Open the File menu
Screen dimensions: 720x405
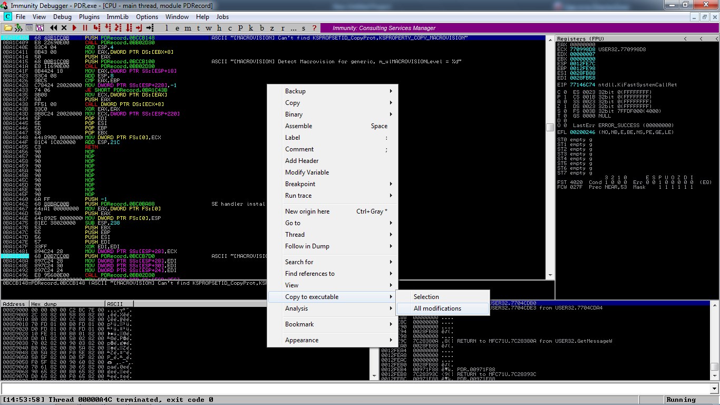[x=21, y=17]
